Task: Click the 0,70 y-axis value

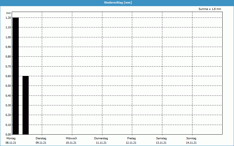Action: coord(8,67)
